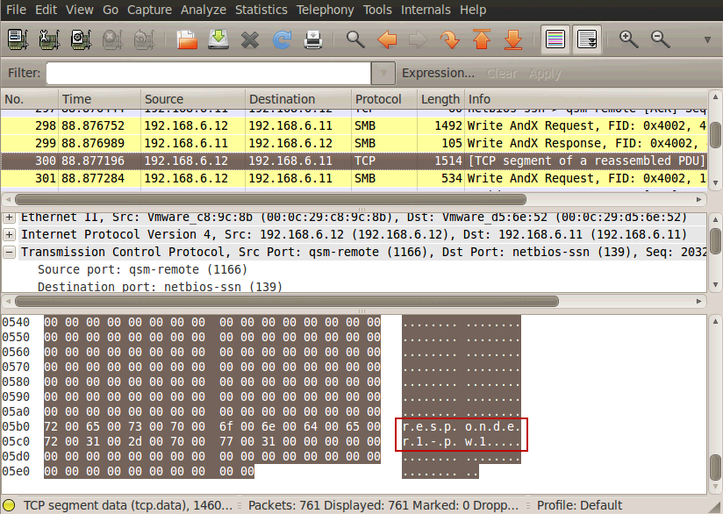The height and width of the screenshot is (514, 723).
Task: Select Source port: qsm-remote (1166) line
Action: point(142,269)
